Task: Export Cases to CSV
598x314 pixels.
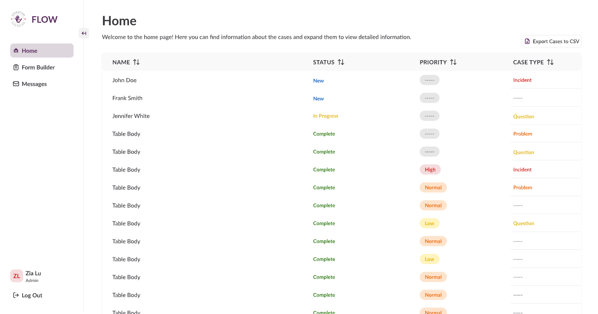Action: pyautogui.click(x=552, y=41)
